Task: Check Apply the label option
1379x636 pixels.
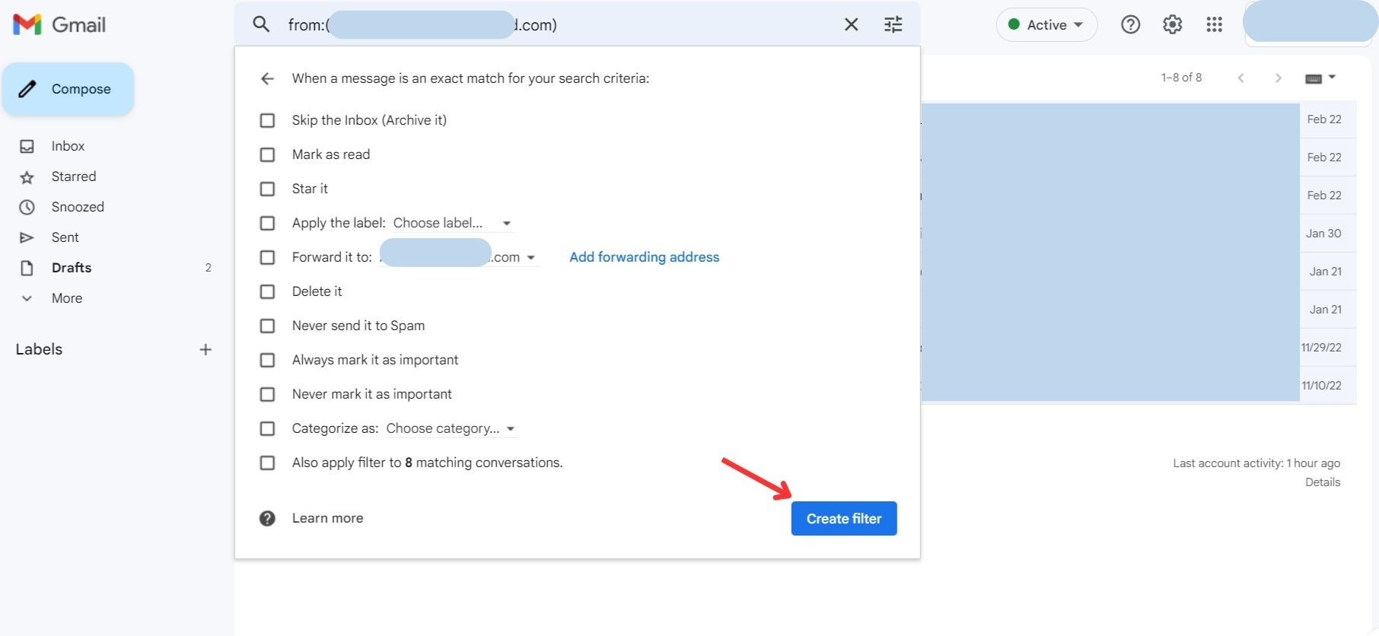Action: point(267,223)
